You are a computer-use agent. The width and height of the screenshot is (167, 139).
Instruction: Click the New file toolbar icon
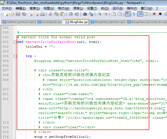(x=5, y=14)
